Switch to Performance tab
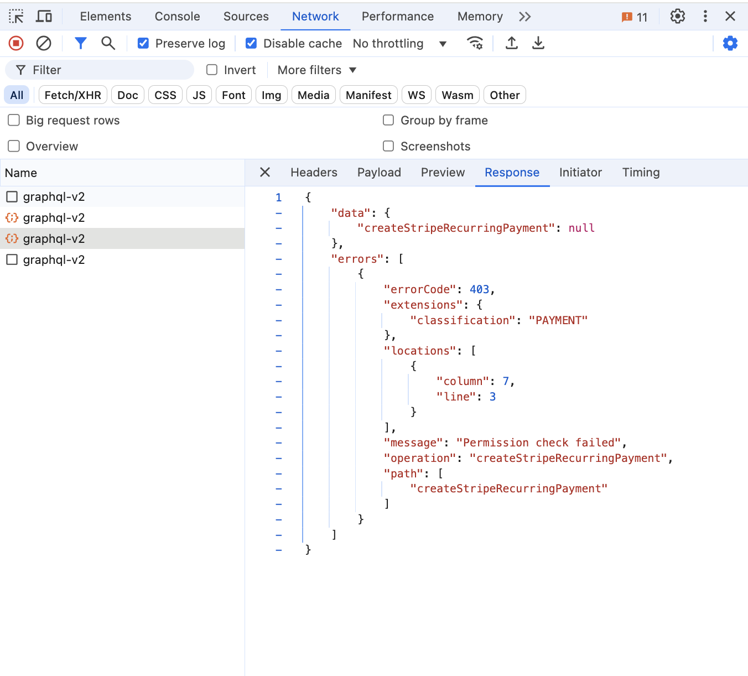 pyautogui.click(x=398, y=17)
